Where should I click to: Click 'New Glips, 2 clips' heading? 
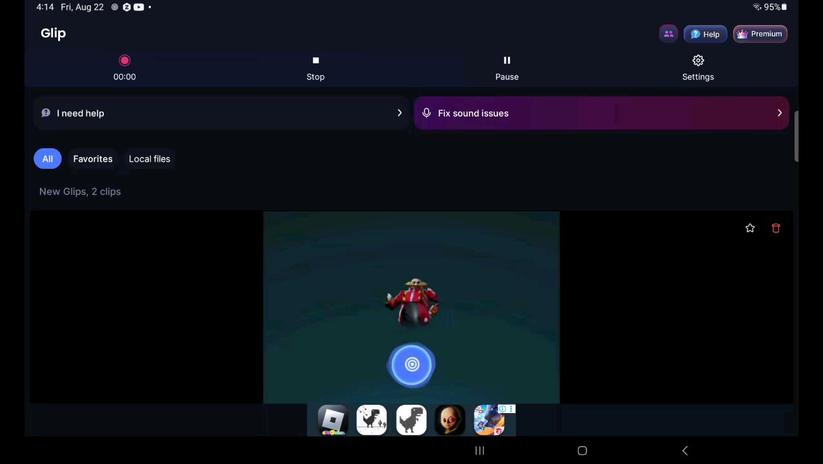click(x=80, y=191)
